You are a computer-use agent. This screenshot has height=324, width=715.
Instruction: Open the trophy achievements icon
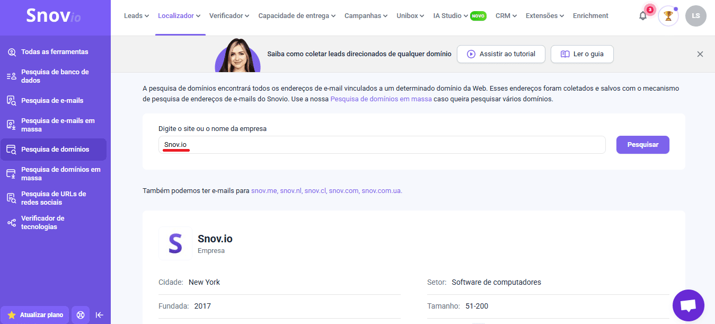point(668,16)
